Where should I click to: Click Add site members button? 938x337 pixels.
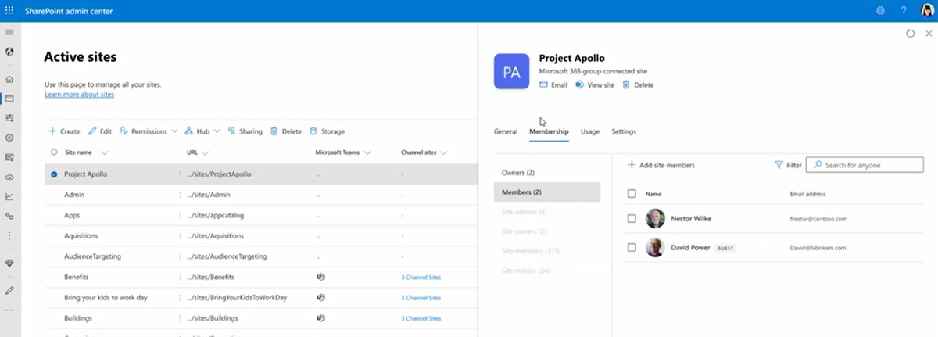661,165
